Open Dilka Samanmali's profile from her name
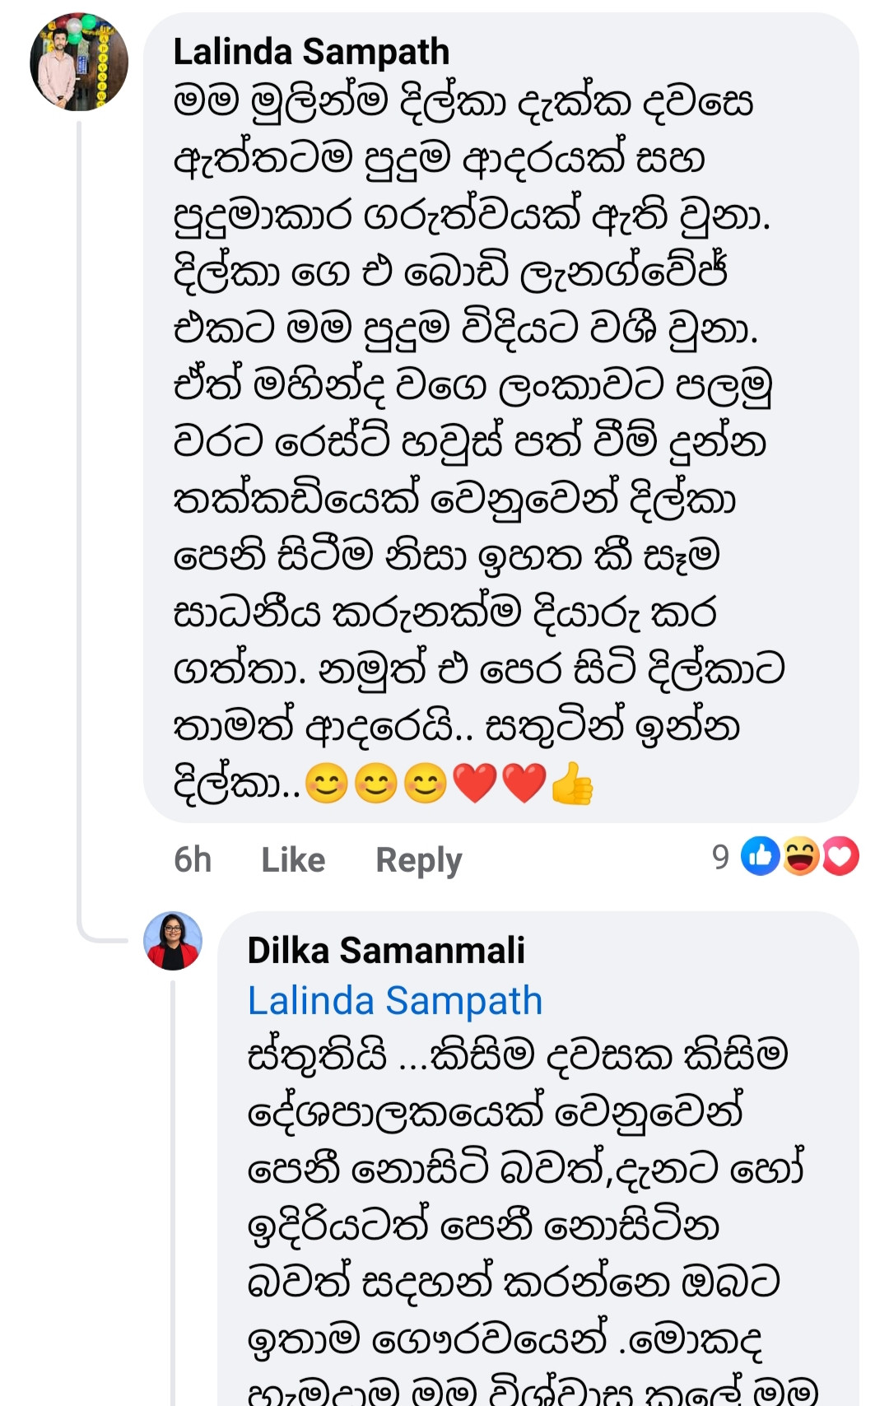 pos(386,950)
